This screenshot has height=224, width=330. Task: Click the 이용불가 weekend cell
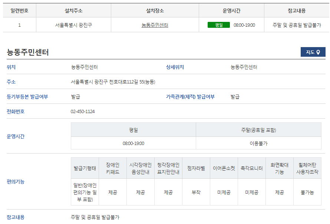259,144
